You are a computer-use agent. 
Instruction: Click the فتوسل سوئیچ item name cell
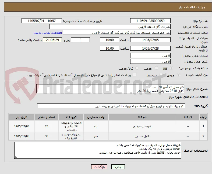pyautogui.click(x=142, y=126)
